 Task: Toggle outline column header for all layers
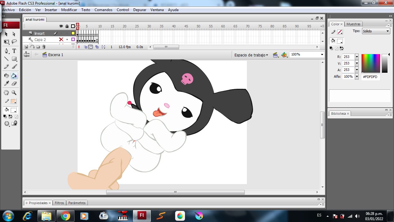73,26
